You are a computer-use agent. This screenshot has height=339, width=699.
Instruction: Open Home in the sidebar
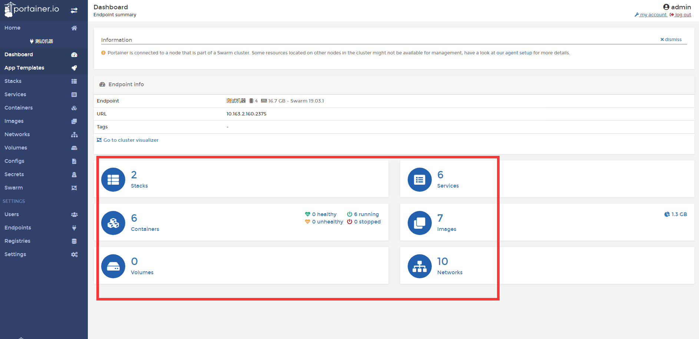tap(44, 28)
